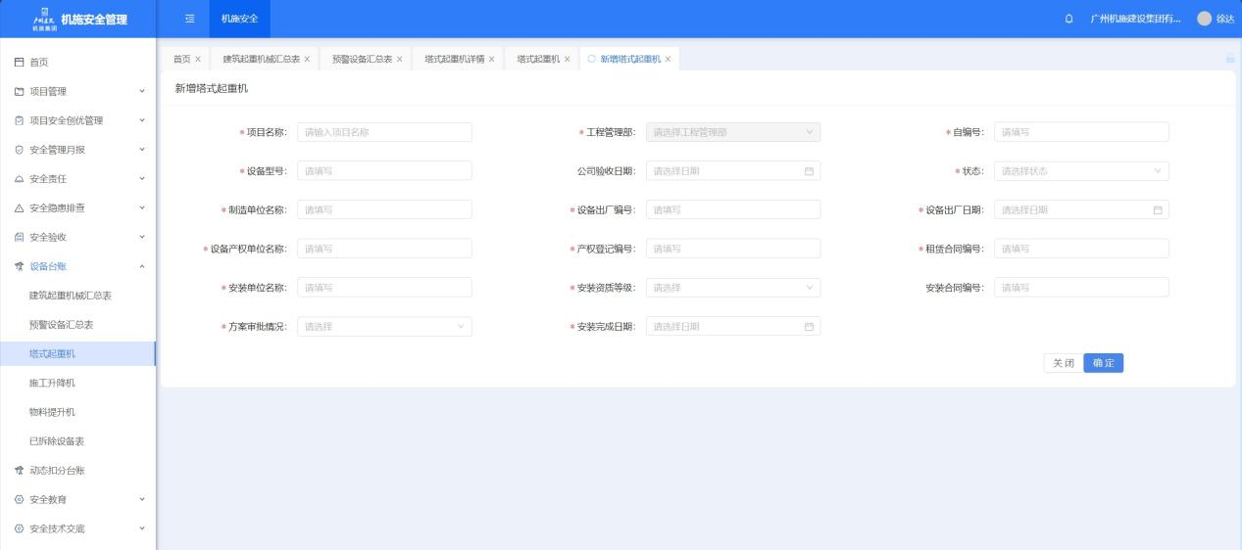Open the 方案审批情况 dropdown

(383, 327)
